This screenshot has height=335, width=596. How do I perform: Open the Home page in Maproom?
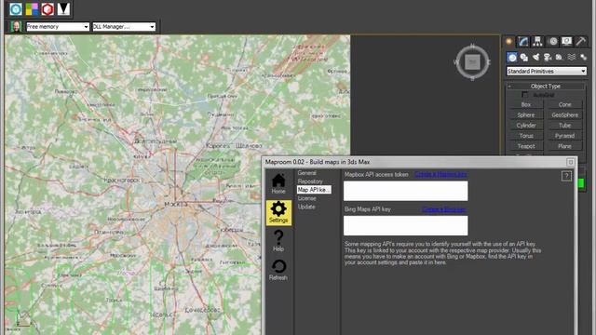click(x=278, y=183)
